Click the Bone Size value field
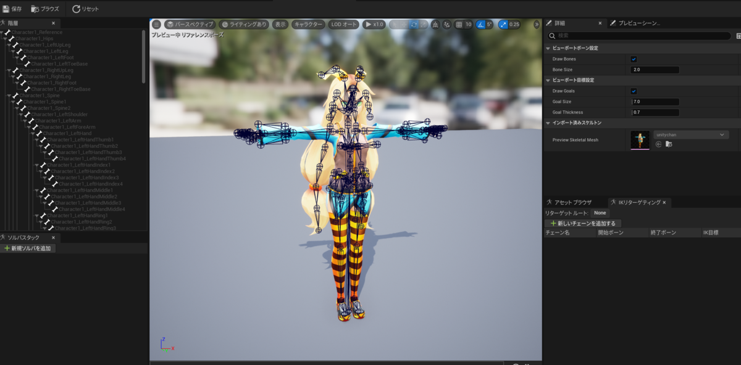The image size is (741, 365). tap(655, 70)
